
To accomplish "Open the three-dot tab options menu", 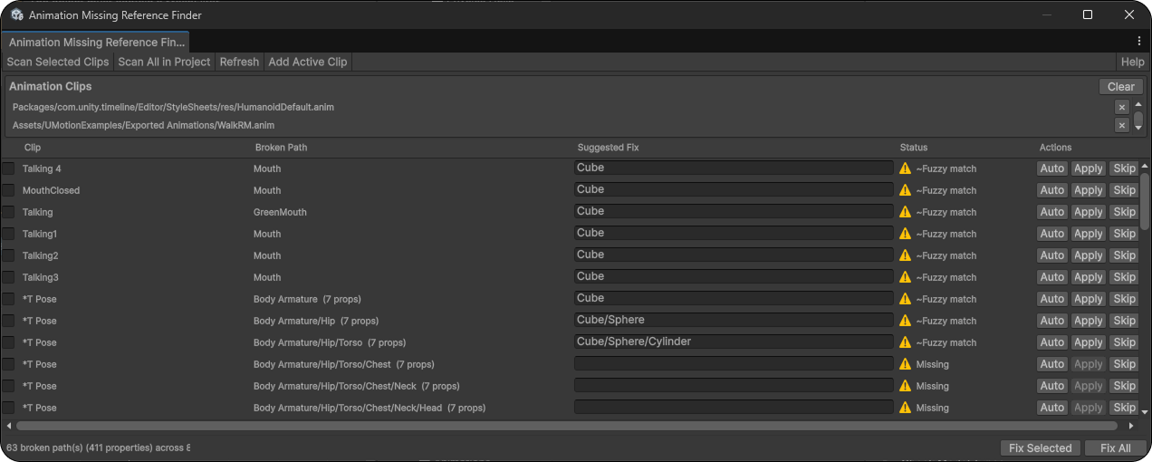I will coord(1138,42).
